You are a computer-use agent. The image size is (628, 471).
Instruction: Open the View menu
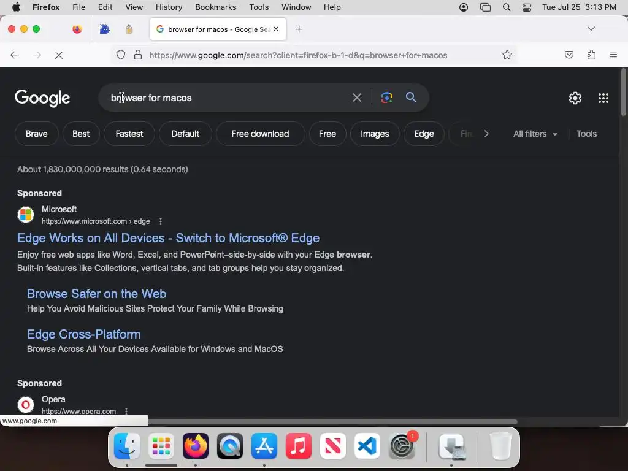[134, 7]
